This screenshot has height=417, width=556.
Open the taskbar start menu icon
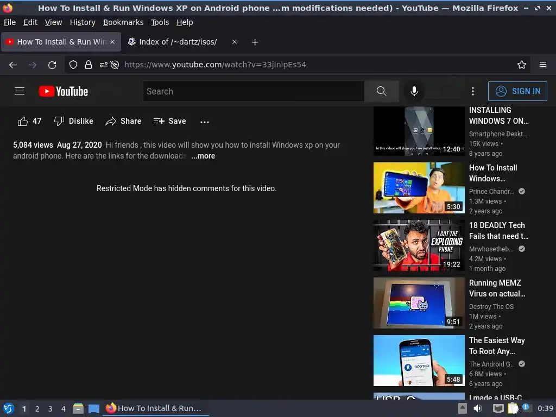(x=9, y=408)
